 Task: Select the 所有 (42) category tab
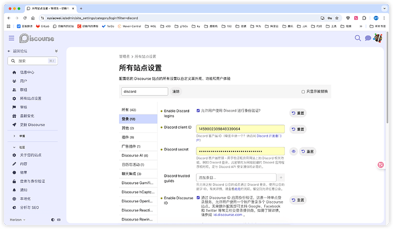click(129, 109)
